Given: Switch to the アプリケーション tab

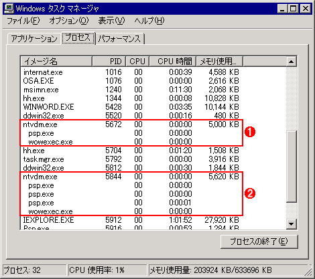Looking at the screenshot, I should pyautogui.click(x=34, y=39).
